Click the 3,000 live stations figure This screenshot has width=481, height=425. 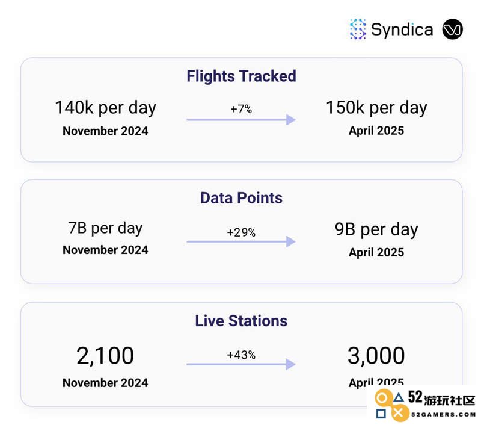(376, 356)
